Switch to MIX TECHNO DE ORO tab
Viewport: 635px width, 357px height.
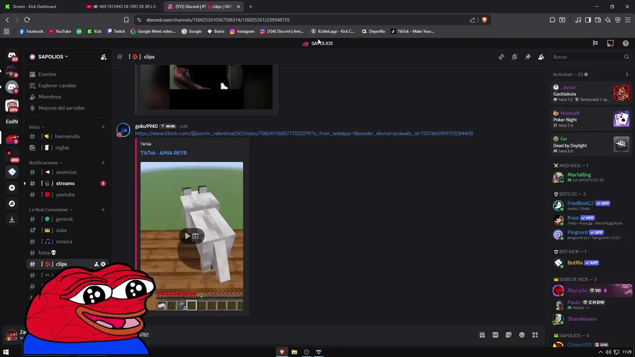coord(122,6)
